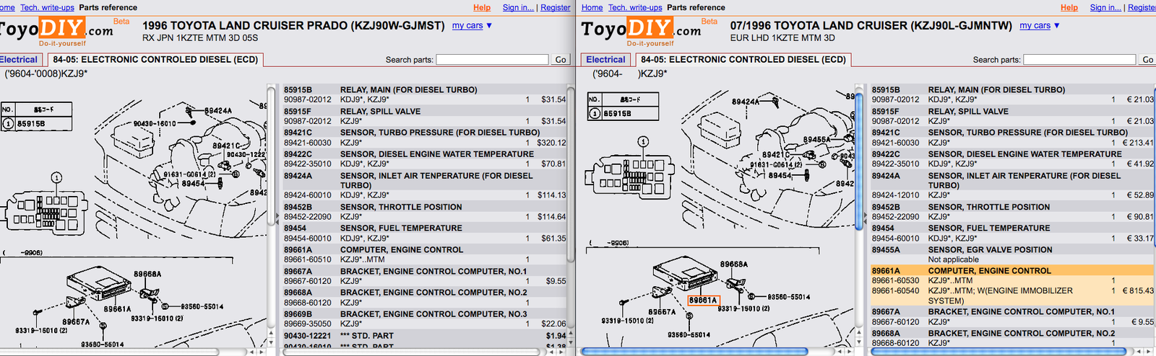Click part 89661-60530 in EUR LHD window
The height and width of the screenshot is (356, 1156).
(x=896, y=281)
